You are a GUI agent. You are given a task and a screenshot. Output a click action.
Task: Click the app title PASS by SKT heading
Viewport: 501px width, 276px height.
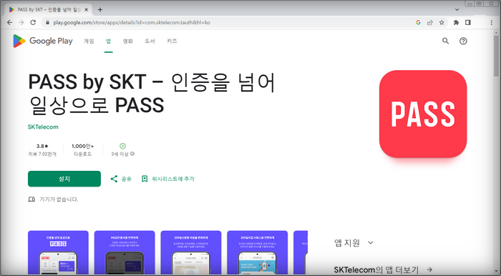pos(152,94)
